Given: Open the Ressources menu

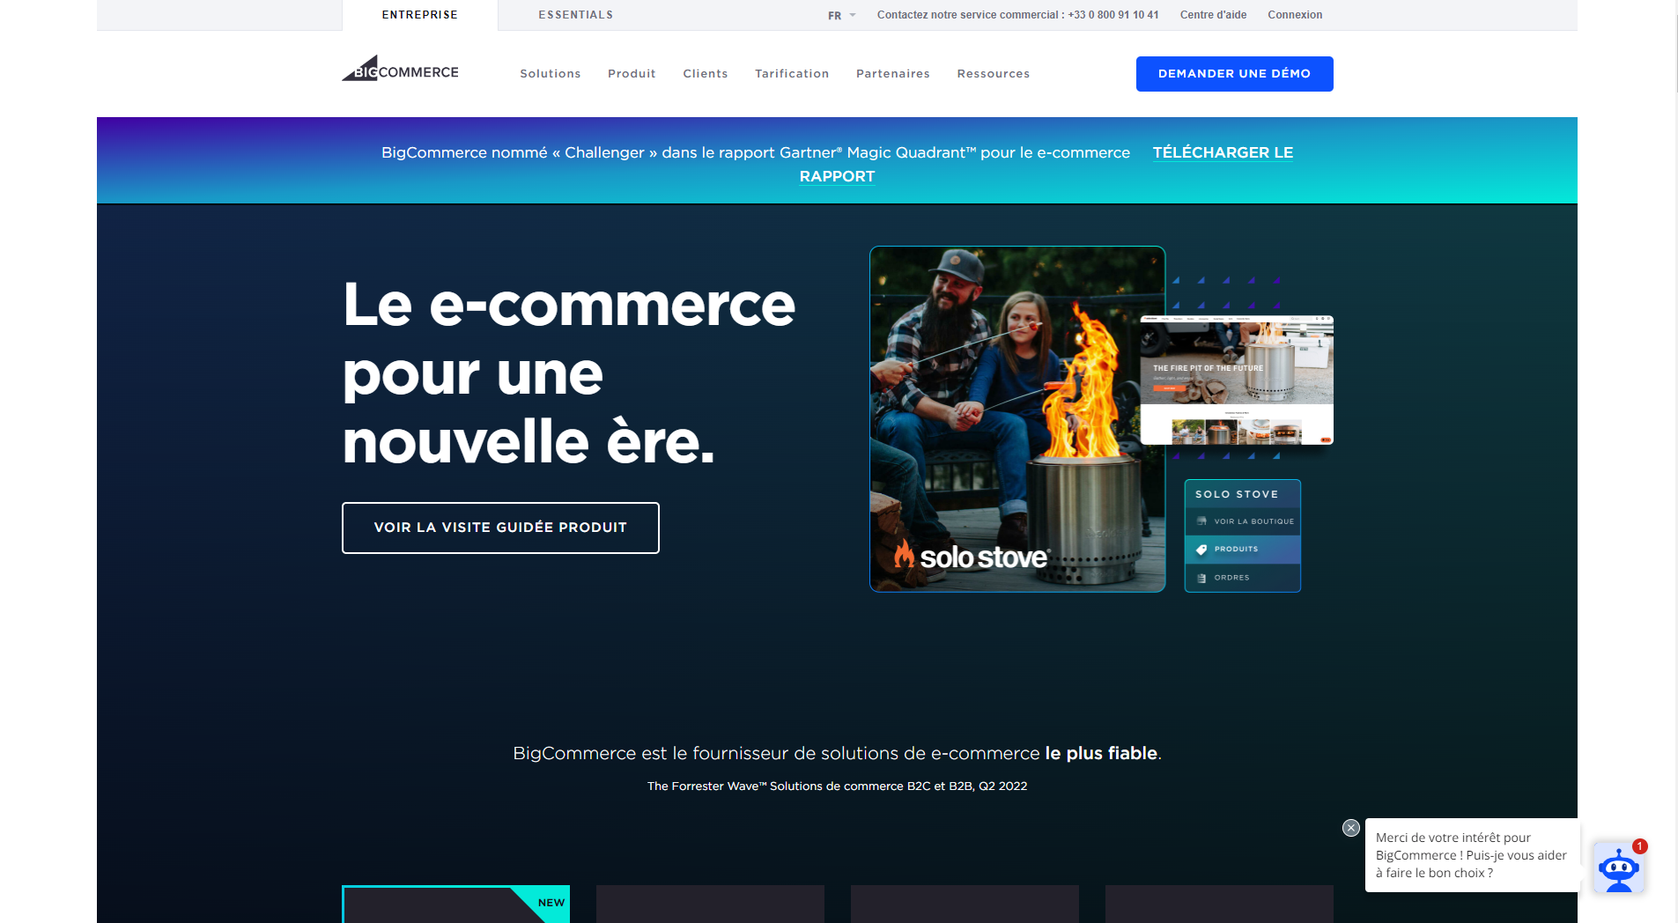Looking at the screenshot, I should point(994,74).
